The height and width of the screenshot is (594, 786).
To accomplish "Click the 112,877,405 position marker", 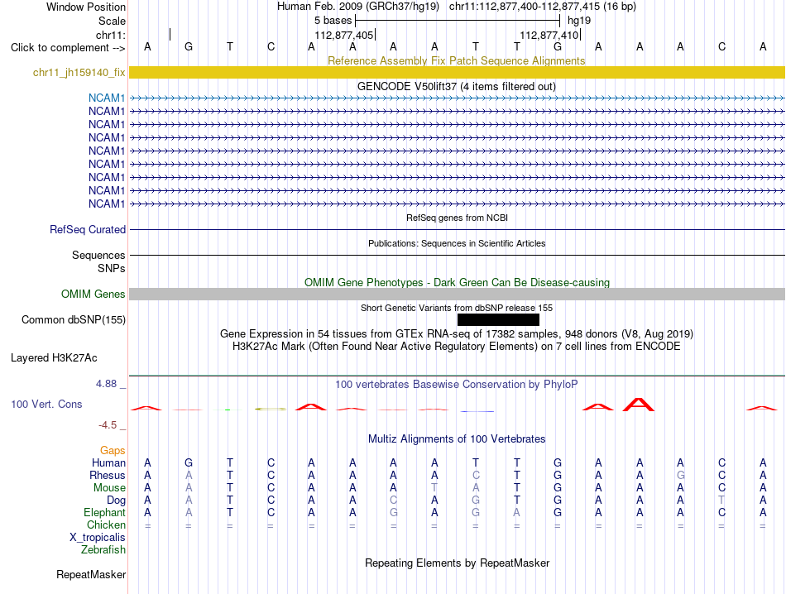I will [x=344, y=35].
